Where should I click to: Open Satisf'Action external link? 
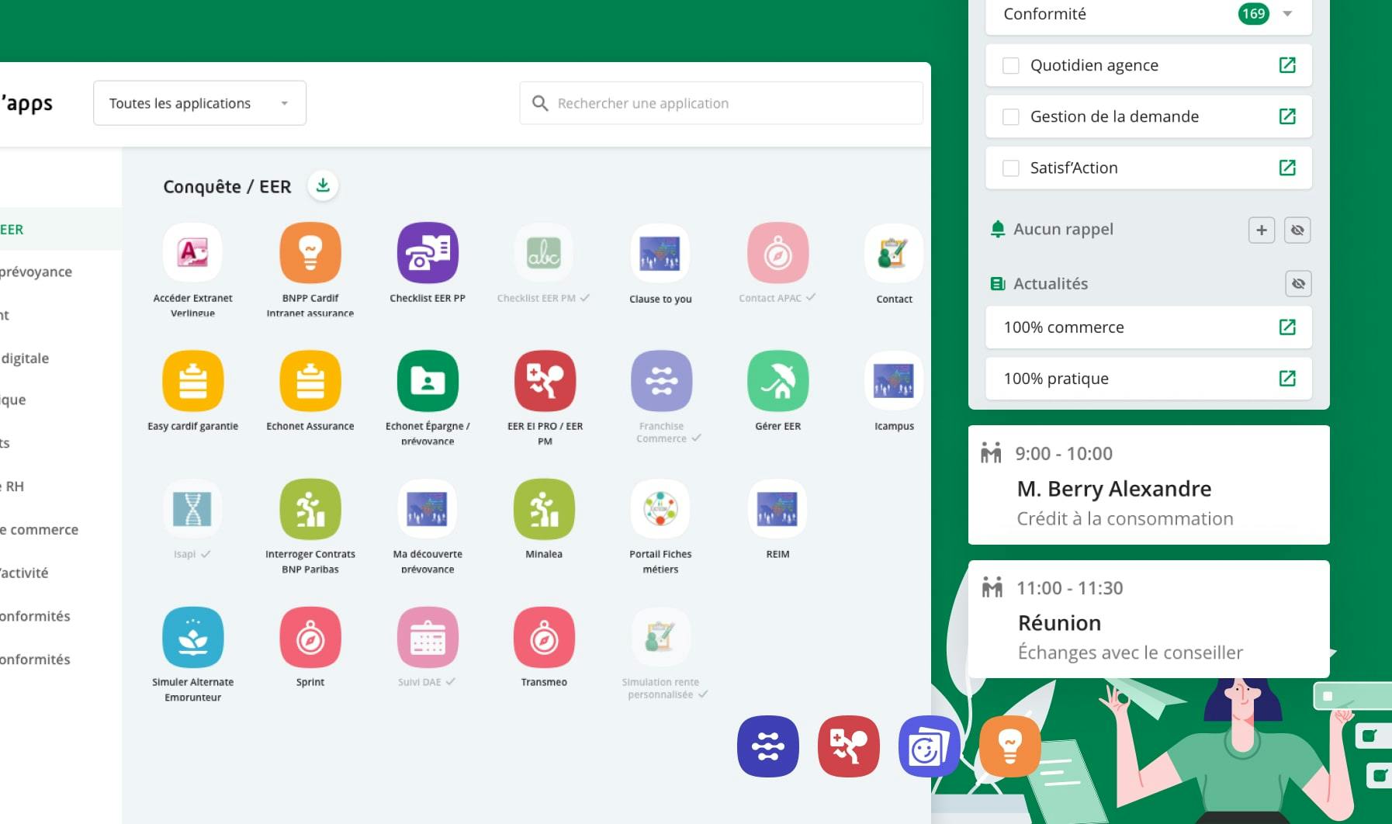[x=1287, y=168]
